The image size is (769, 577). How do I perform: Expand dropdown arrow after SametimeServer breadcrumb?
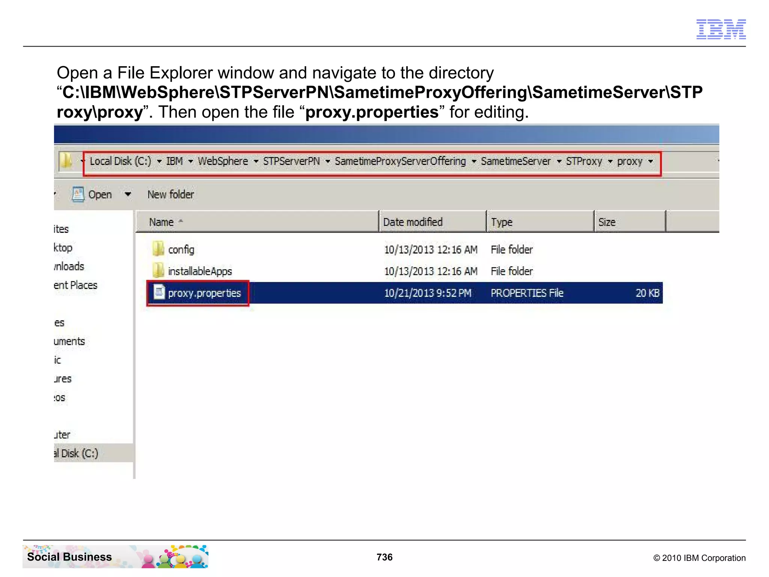point(559,162)
